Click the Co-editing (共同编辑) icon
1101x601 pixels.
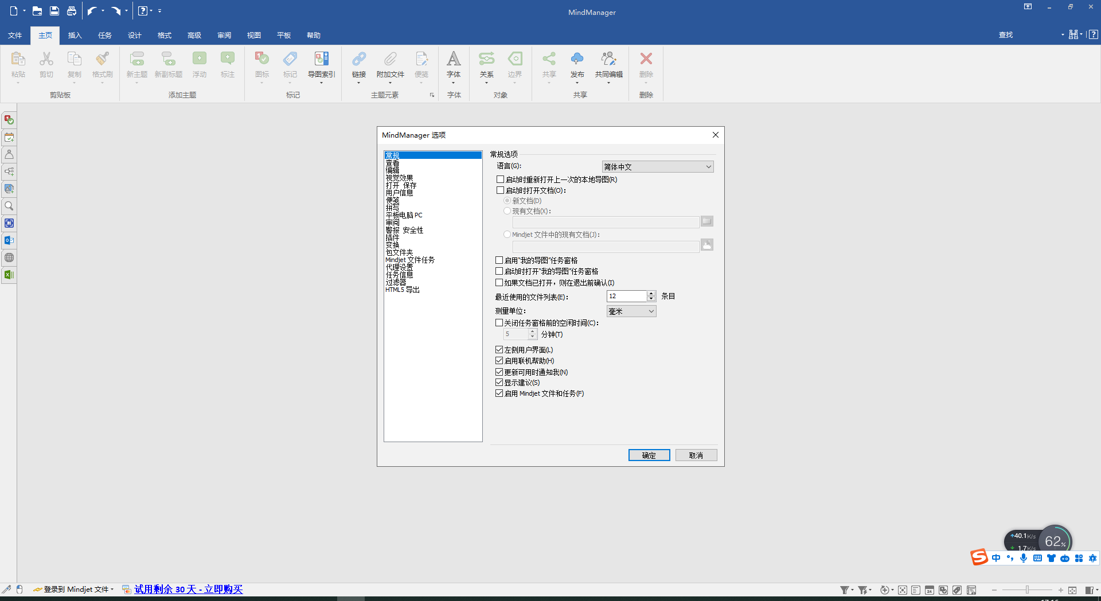pyautogui.click(x=609, y=59)
